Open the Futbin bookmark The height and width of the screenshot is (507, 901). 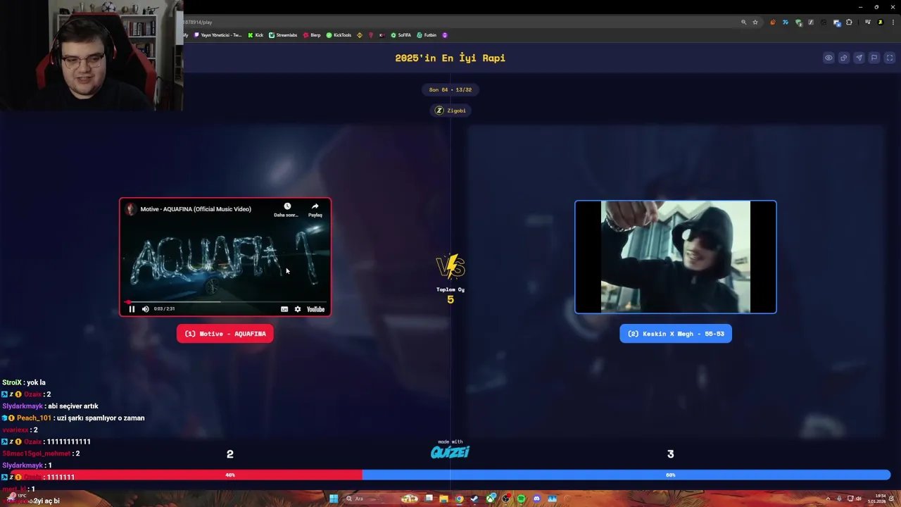click(x=427, y=35)
